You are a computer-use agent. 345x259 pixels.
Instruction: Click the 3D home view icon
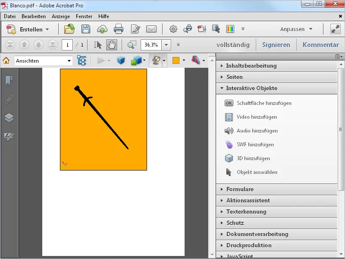(6, 60)
